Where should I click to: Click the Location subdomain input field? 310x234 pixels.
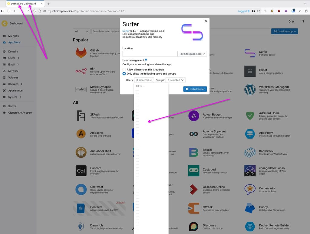(150, 54)
